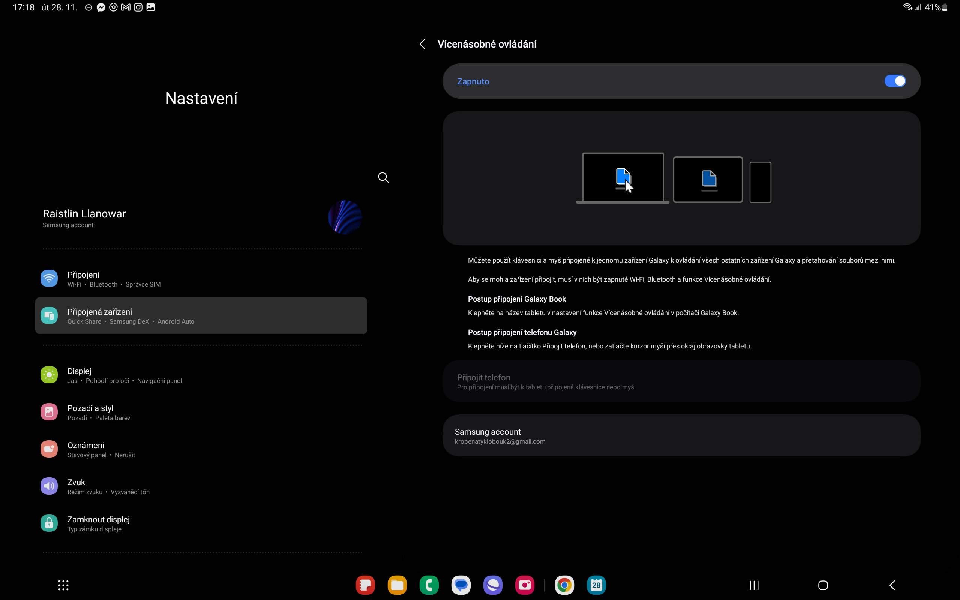Viewport: 960px width, 600px height.
Task: Open the Calendar app showing 28
Action: 596,585
